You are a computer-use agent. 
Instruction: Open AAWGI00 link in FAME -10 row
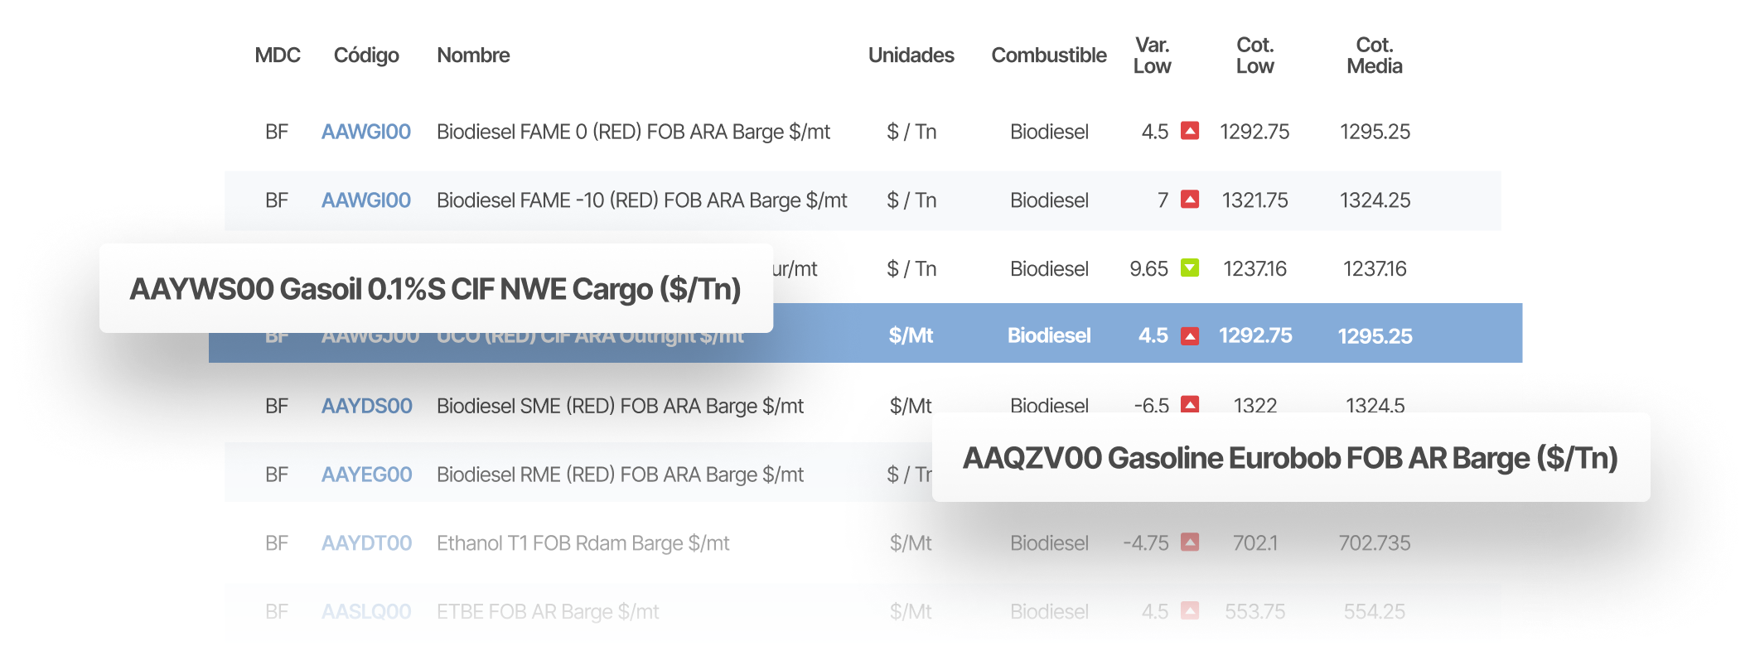coord(366,200)
